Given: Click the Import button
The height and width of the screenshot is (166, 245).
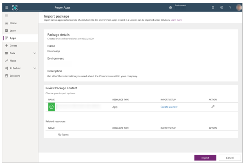Looking at the screenshot, I should pos(205,158).
